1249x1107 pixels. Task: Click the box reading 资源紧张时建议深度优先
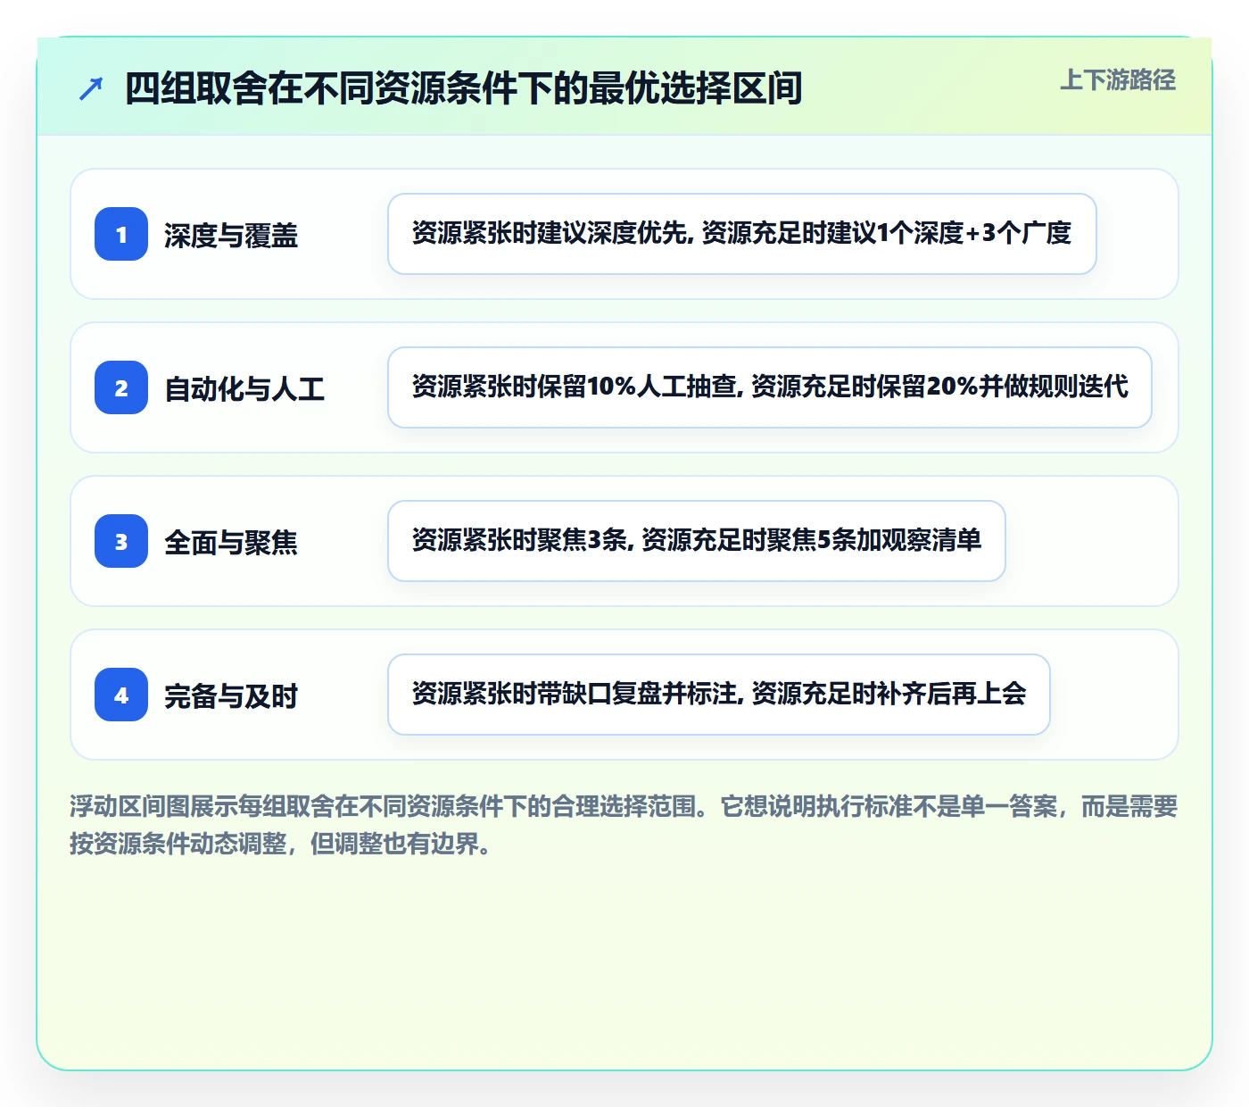(x=742, y=234)
